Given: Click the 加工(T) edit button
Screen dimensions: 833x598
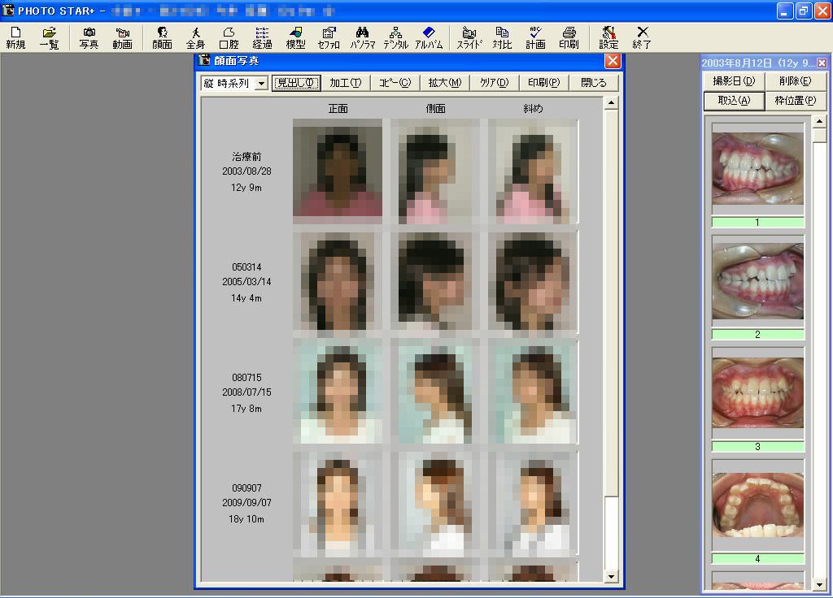Looking at the screenshot, I should click(x=345, y=83).
